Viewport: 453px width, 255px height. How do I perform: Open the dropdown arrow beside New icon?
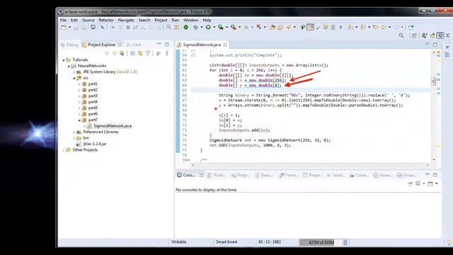click(x=69, y=28)
